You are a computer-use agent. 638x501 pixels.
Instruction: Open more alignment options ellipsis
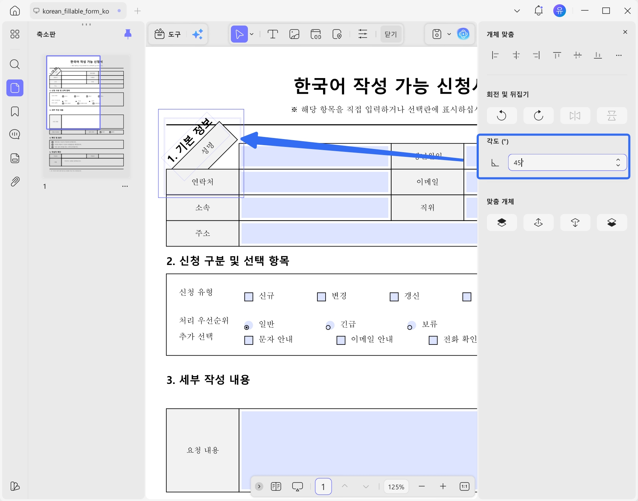click(x=619, y=55)
